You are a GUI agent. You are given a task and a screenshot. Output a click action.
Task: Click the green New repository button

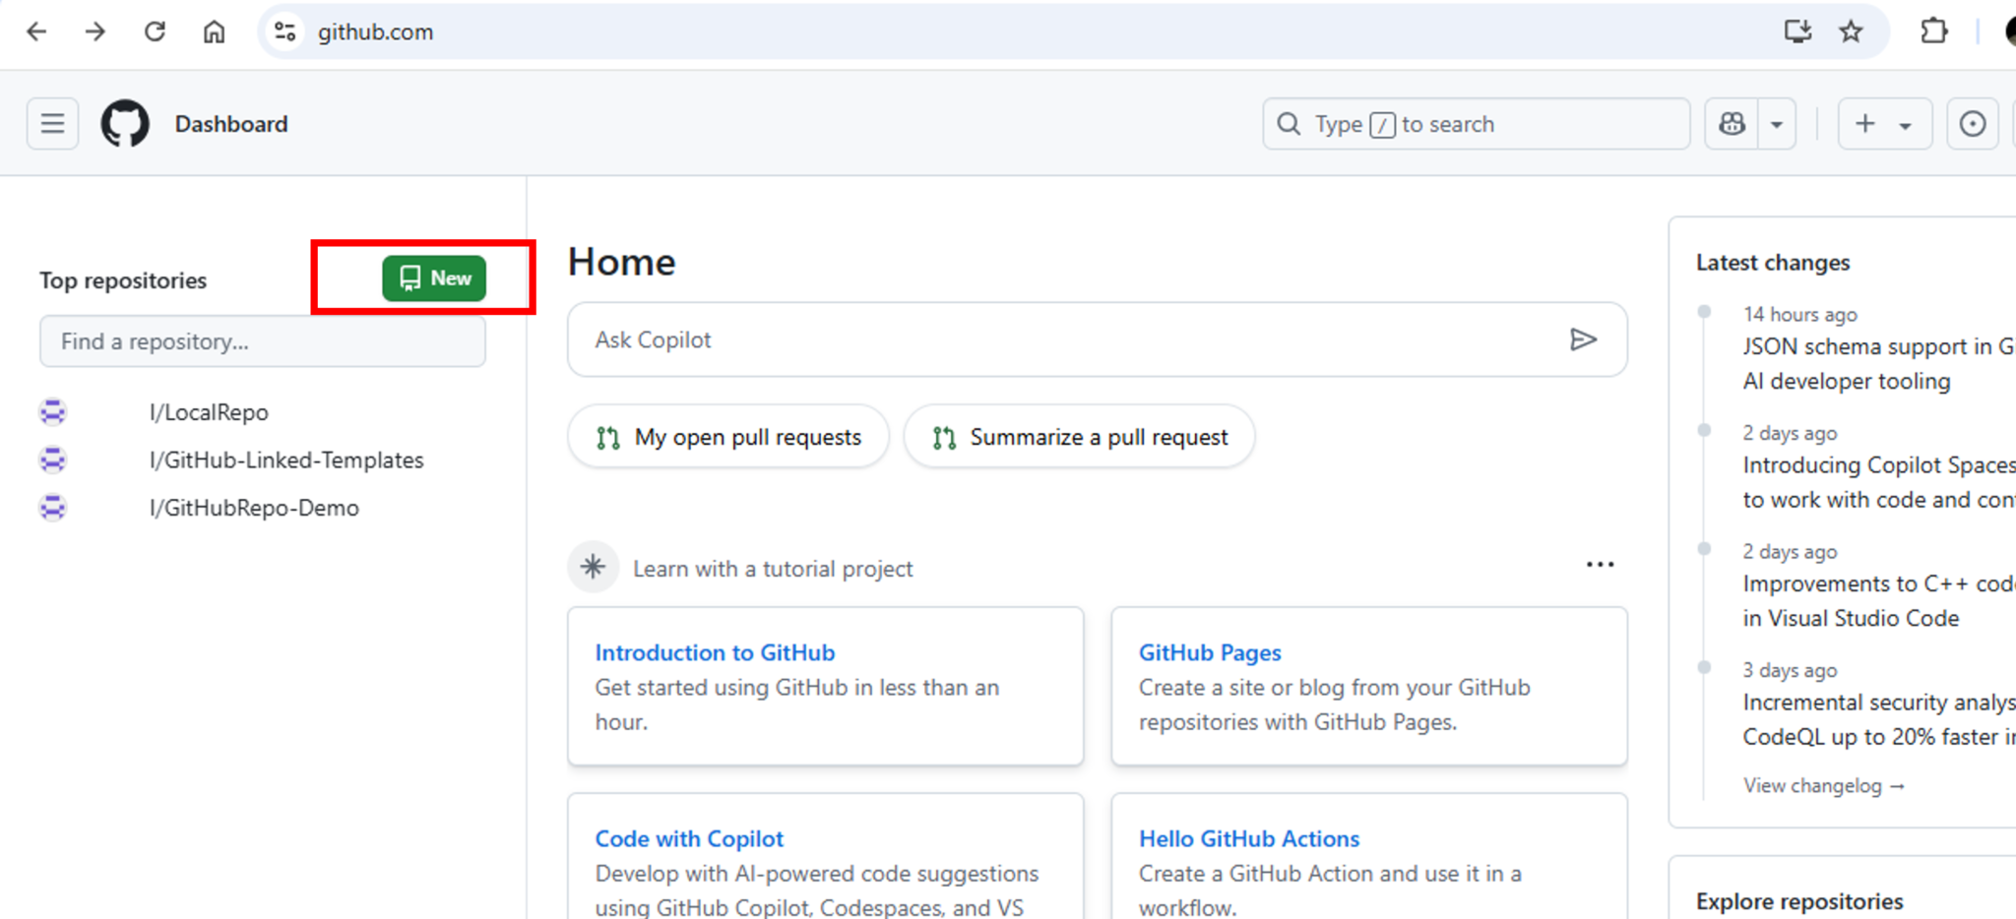(x=433, y=277)
